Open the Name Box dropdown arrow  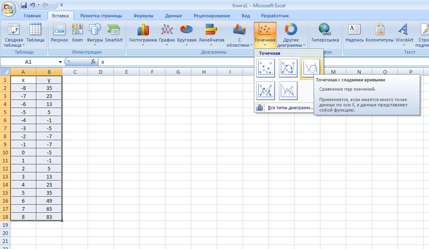pyautogui.click(x=60, y=62)
